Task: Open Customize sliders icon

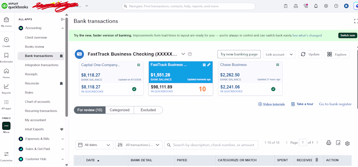Action: point(7,154)
